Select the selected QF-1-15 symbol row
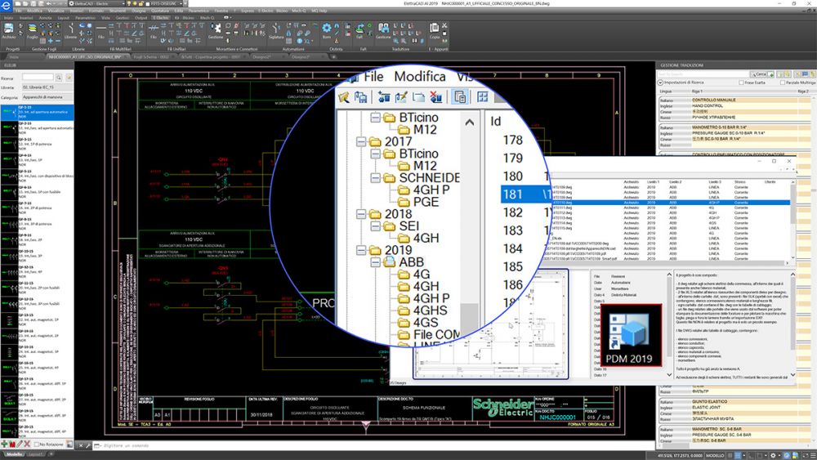 37,111
